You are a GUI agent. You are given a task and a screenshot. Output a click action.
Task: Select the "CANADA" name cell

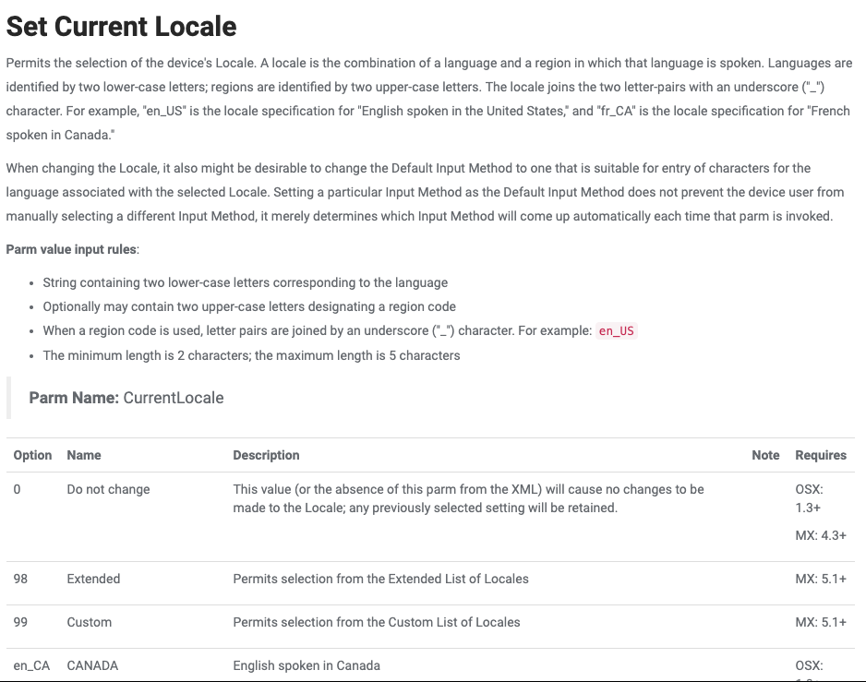(92, 665)
